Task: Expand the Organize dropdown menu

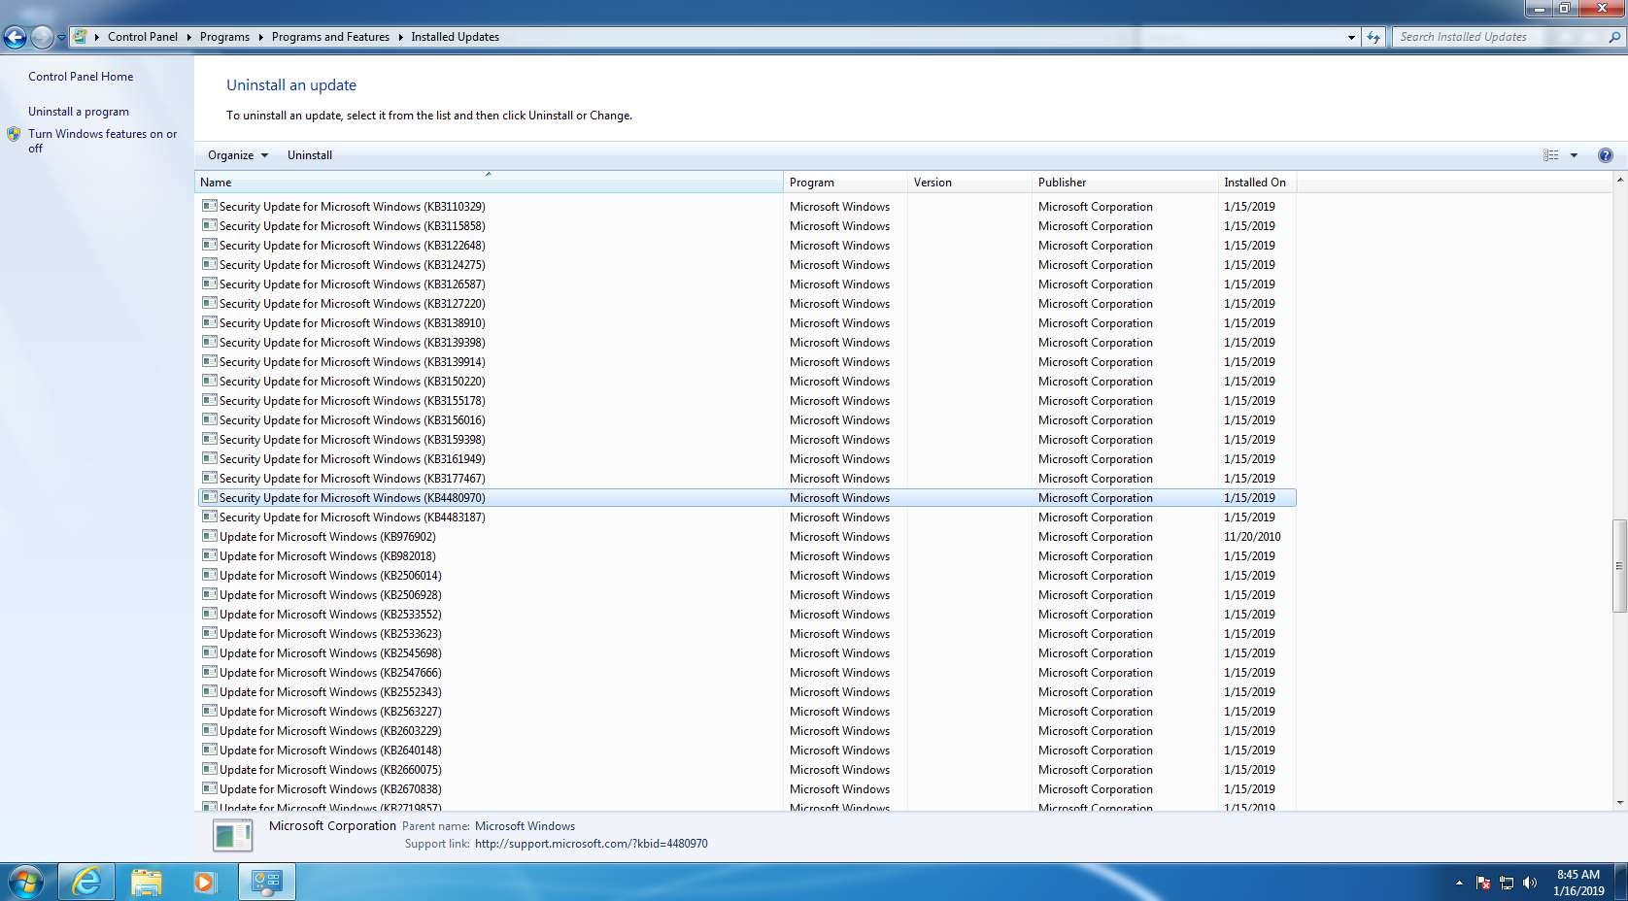Action: (x=237, y=155)
